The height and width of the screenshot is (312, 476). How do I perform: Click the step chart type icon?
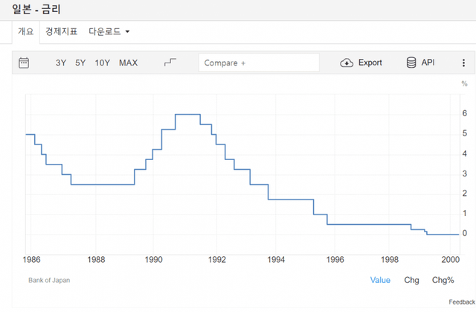[x=170, y=63]
